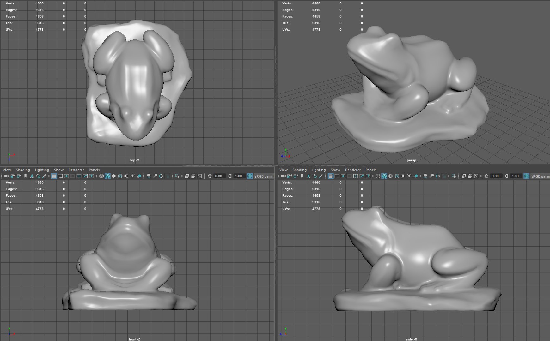
Task: Toggle Grid display in side panel toolbar
Action: (331, 176)
